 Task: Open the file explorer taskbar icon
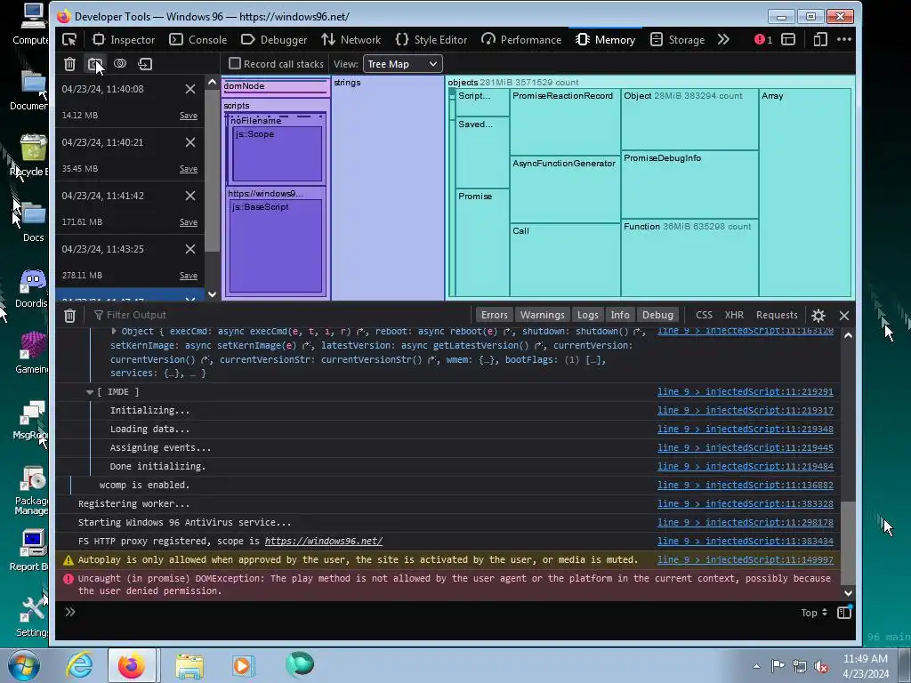(x=189, y=666)
